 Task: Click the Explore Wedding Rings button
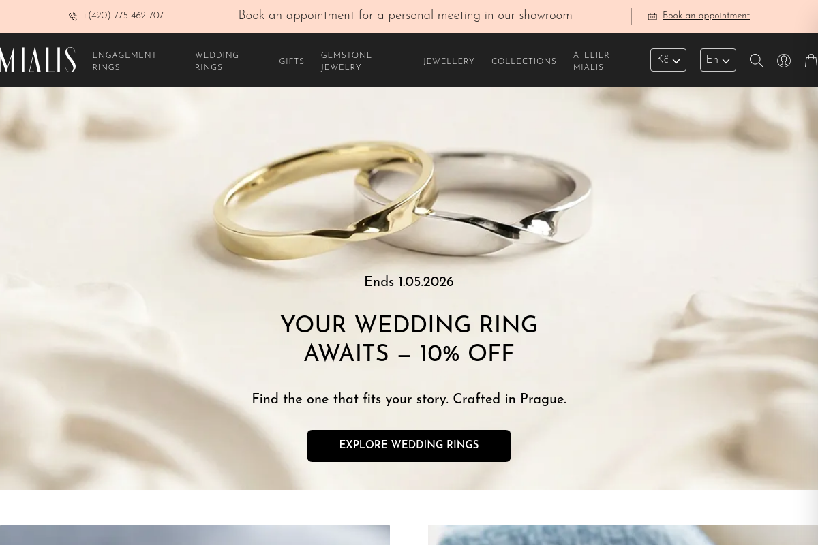(x=409, y=446)
